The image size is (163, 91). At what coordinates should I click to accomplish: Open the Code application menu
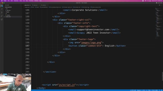click(5, 1)
